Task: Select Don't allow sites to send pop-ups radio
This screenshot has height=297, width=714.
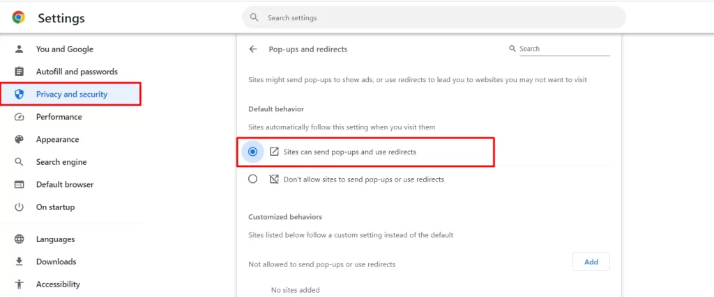Action: point(252,179)
